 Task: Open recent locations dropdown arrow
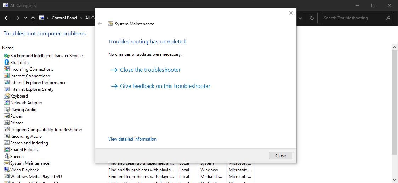25,18
